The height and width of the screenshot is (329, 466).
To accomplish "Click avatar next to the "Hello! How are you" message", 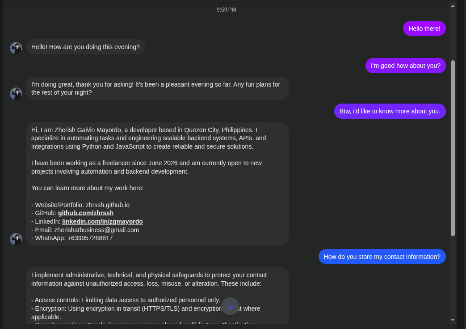I will pyautogui.click(x=16, y=48).
